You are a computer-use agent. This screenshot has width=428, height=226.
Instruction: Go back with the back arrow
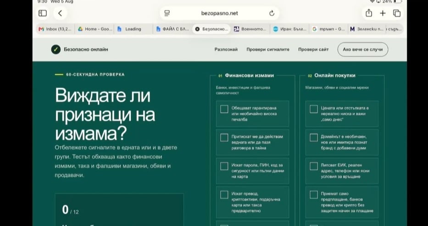[60, 13]
